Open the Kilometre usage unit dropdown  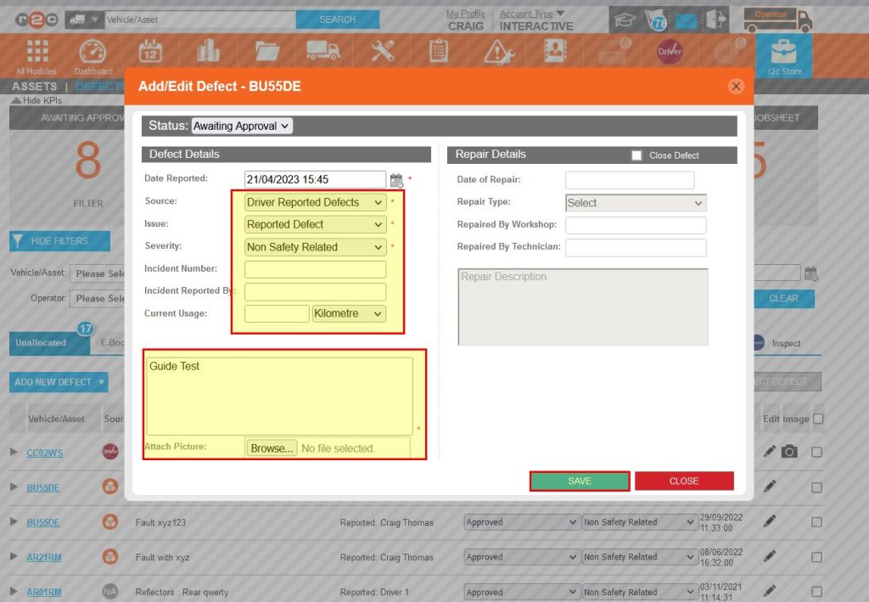click(349, 313)
